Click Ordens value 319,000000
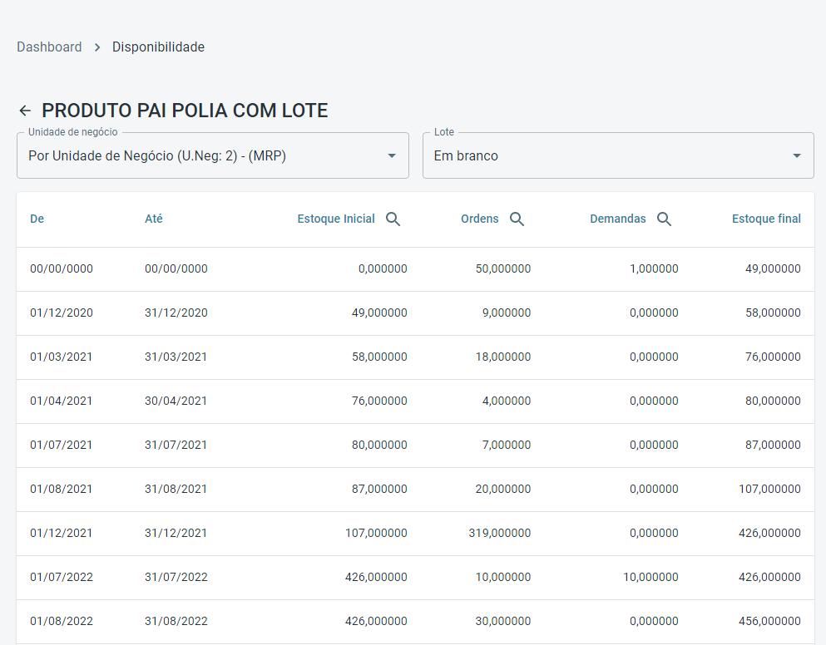826x645 pixels. click(500, 534)
